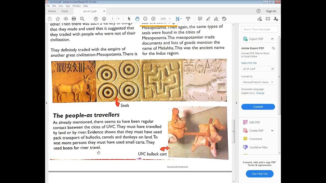Click the scrolling mode icon
Viewport: 326px width, 183px height.
click(188, 19)
